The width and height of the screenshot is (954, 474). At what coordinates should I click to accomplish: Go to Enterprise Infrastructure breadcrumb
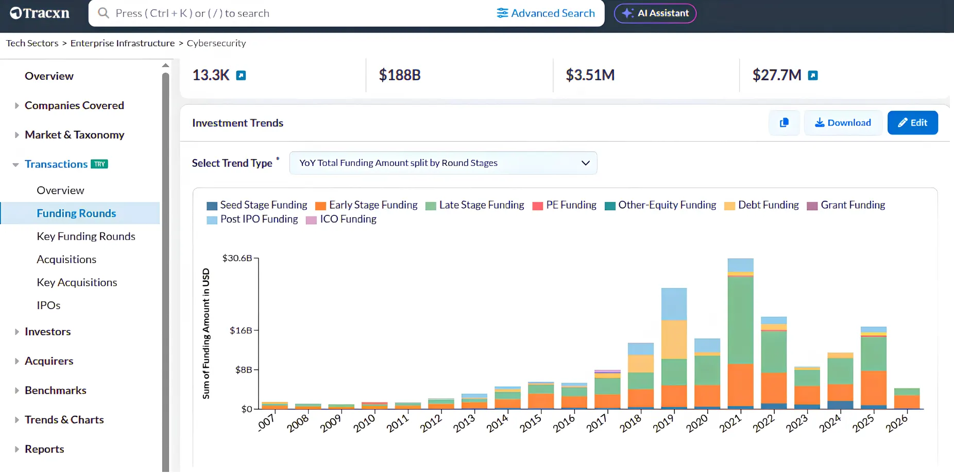click(x=123, y=43)
